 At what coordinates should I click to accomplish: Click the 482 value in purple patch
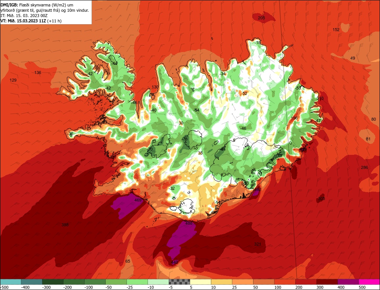click(x=257, y=189)
